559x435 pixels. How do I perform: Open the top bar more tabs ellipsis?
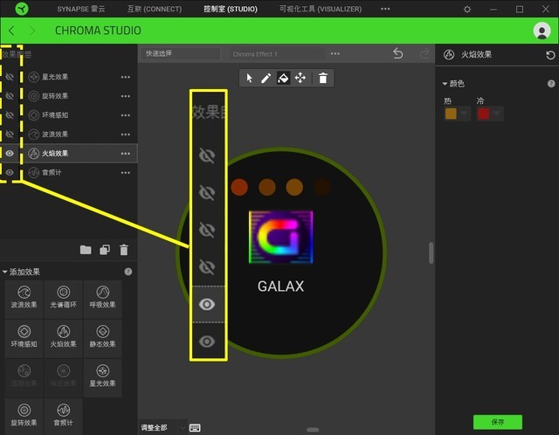tap(385, 9)
